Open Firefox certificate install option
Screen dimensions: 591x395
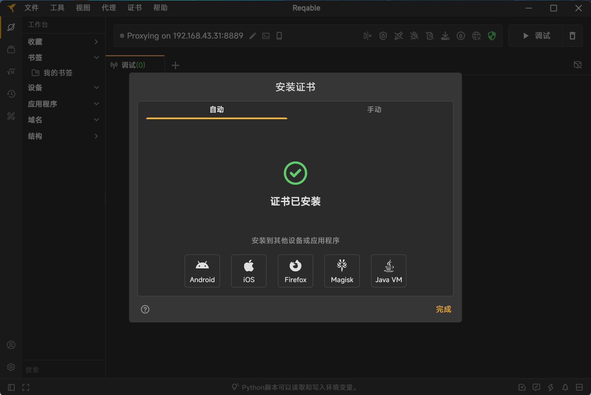295,271
